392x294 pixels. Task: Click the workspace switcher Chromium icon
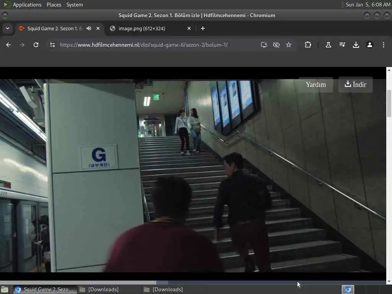tap(348, 289)
